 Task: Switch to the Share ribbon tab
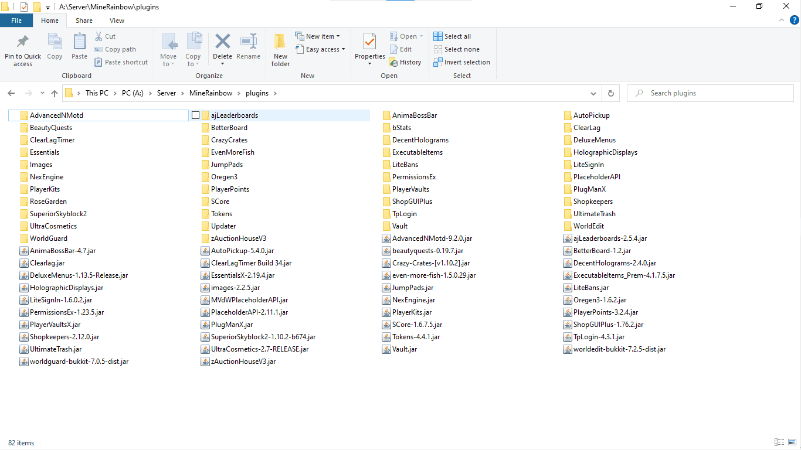pyautogui.click(x=84, y=21)
